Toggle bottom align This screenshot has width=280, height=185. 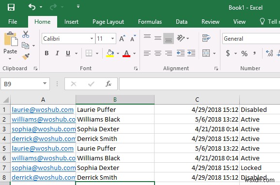pos(169,38)
